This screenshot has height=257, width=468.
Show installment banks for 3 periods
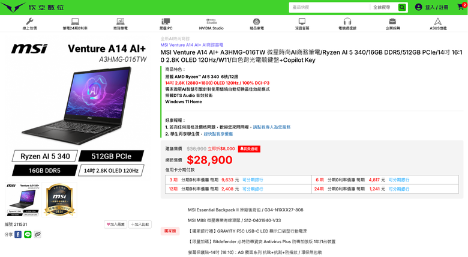(x=253, y=180)
